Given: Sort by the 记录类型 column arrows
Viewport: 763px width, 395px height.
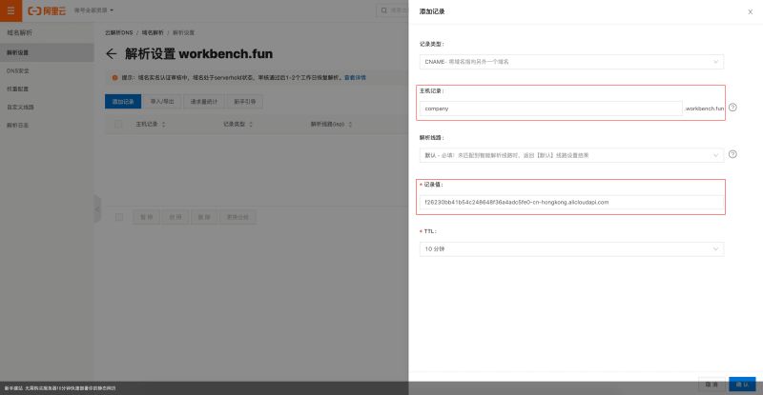Looking at the screenshot, I should point(251,125).
